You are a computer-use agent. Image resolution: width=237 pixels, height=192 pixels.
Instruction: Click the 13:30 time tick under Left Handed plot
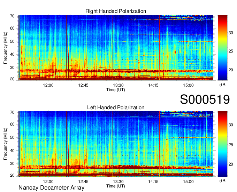[x=118, y=182]
